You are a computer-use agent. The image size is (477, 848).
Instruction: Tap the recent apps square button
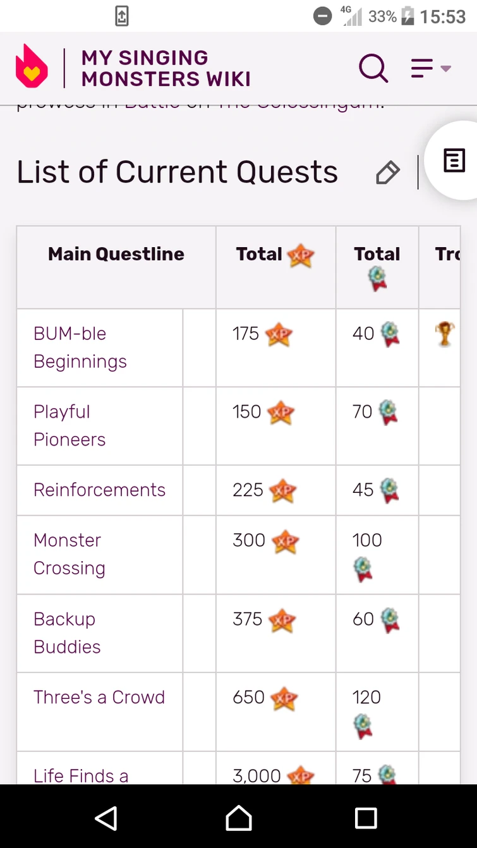pyautogui.click(x=366, y=818)
